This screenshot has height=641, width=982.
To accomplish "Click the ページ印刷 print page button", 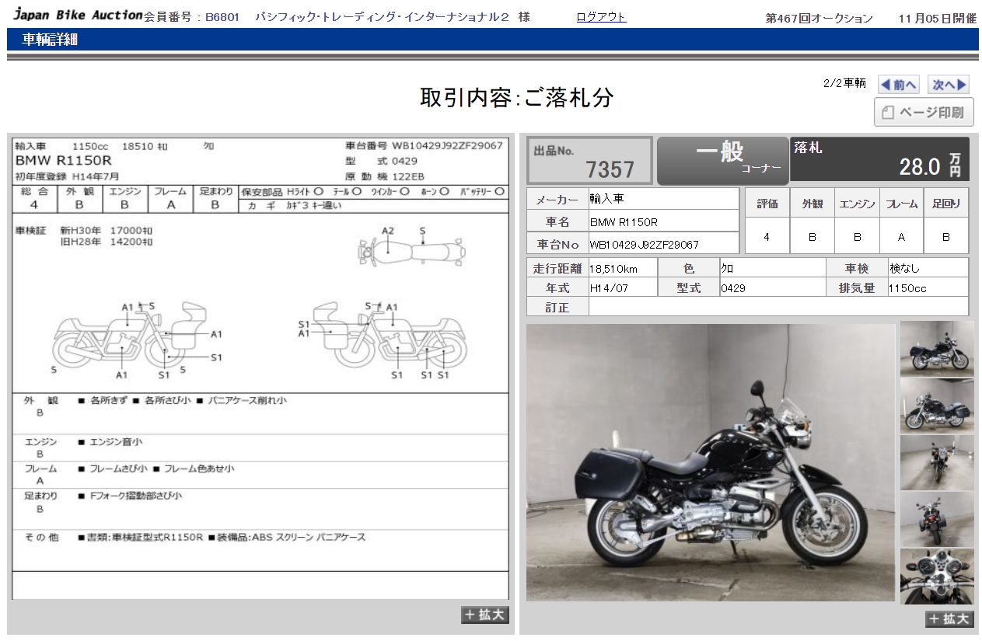I will [924, 112].
